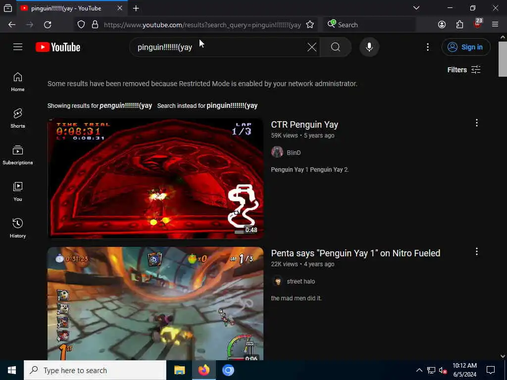This screenshot has width=507, height=380.
Task: Open the taskbar clock and date
Action: 464,370
